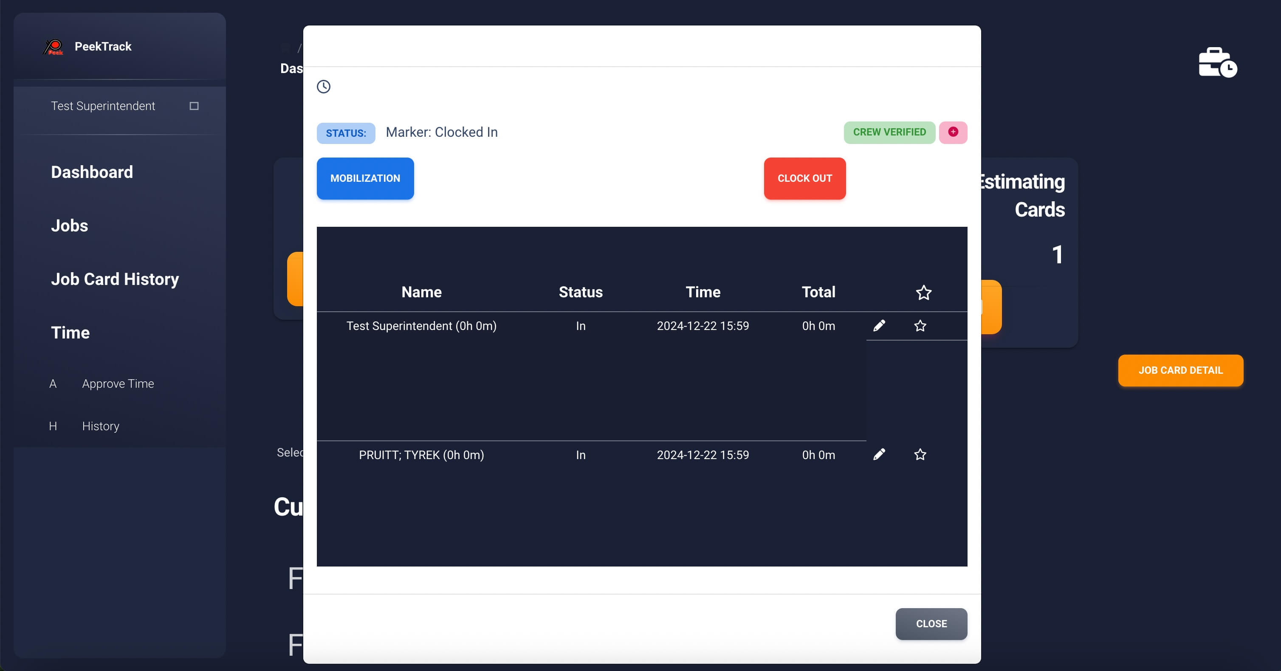Click the PeekTrack logo icon
Viewport: 1281px width, 671px height.
54,47
